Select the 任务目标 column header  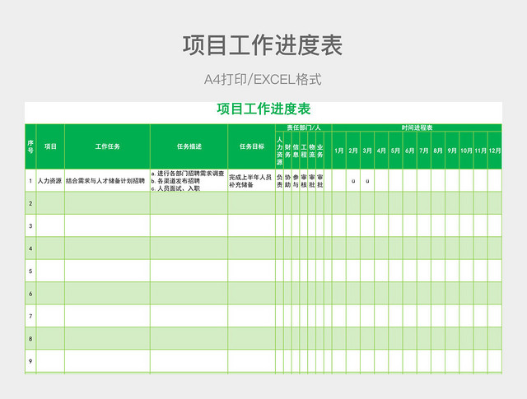pos(252,146)
